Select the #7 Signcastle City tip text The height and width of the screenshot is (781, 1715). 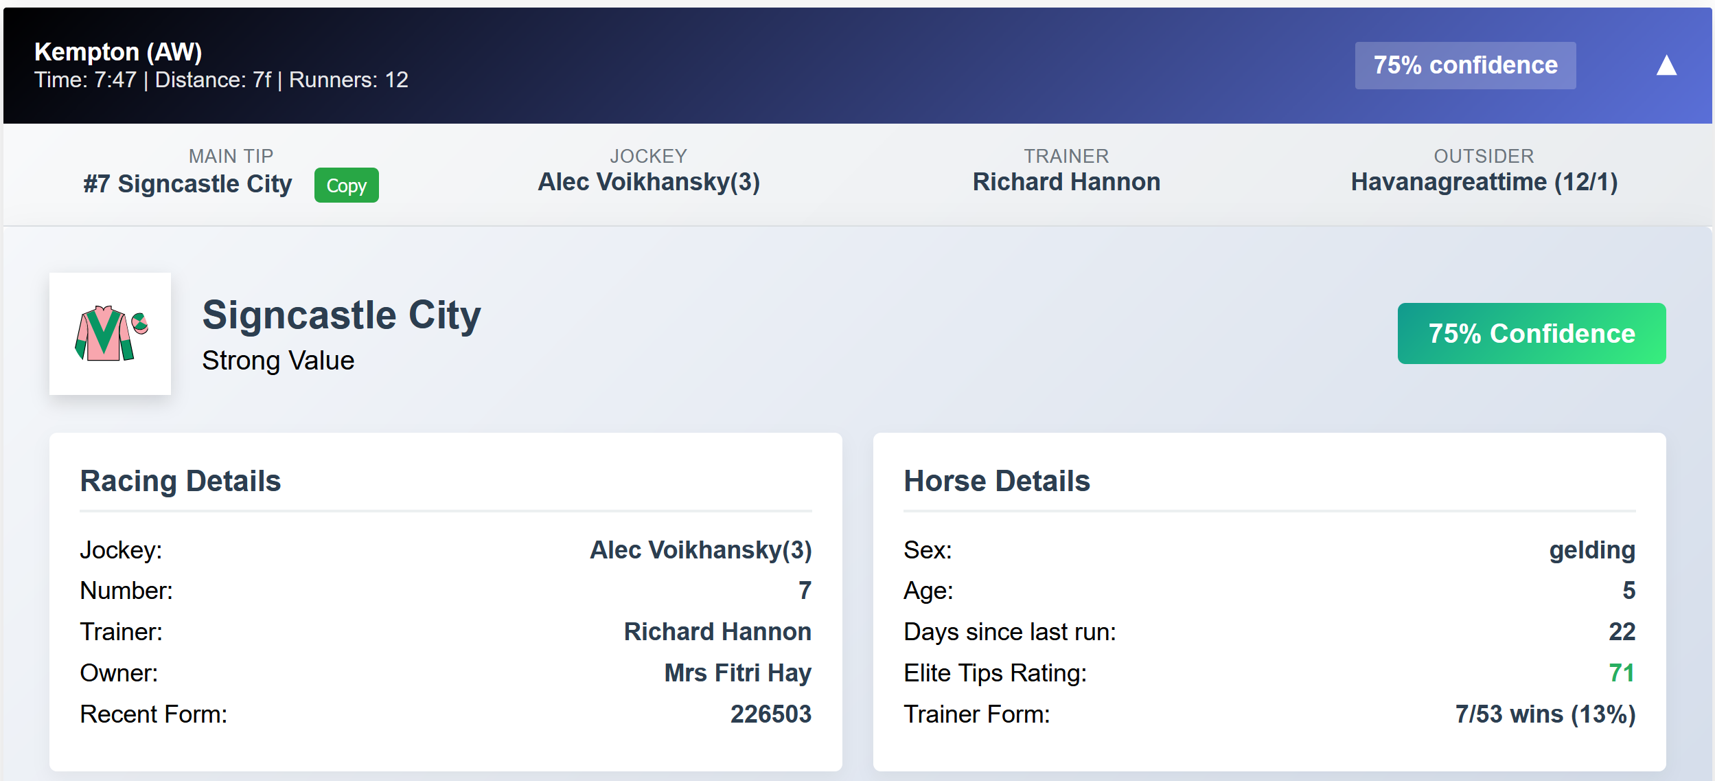coord(187,184)
